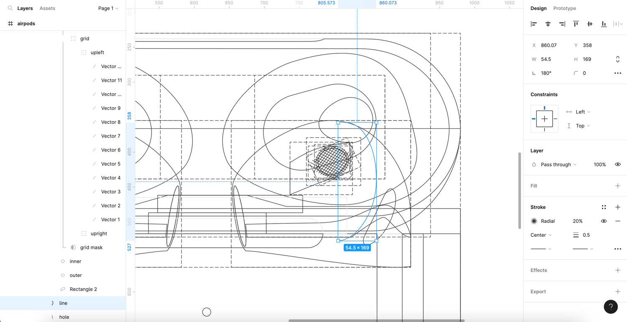The height and width of the screenshot is (322, 627).
Task: Click the inner ellipse layer icon
Action: (x=63, y=262)
